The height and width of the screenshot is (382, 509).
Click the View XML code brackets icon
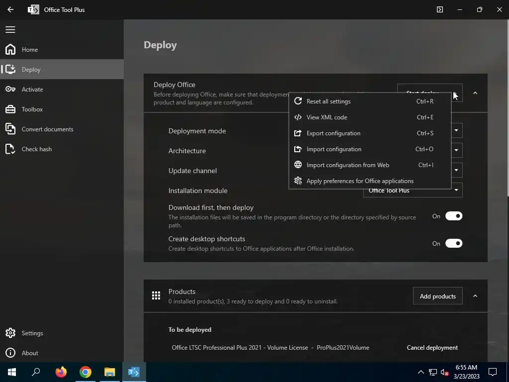tap(298, 117)
